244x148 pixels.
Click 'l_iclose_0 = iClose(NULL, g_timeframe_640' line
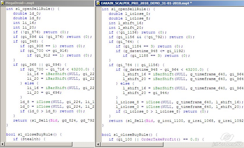tap(179, 107)
